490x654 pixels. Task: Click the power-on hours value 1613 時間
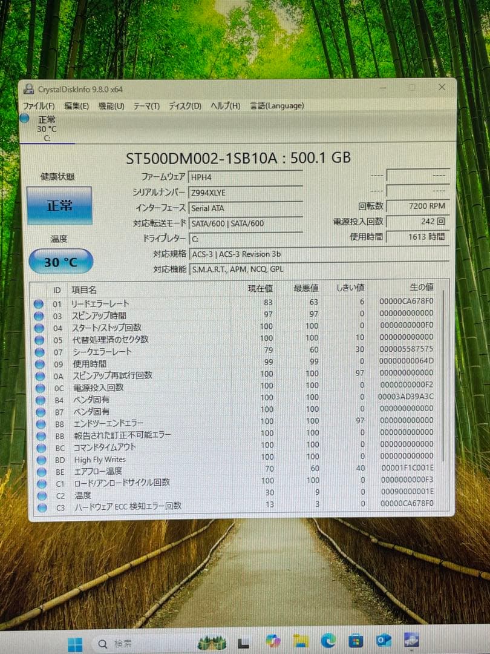[418, 237]
